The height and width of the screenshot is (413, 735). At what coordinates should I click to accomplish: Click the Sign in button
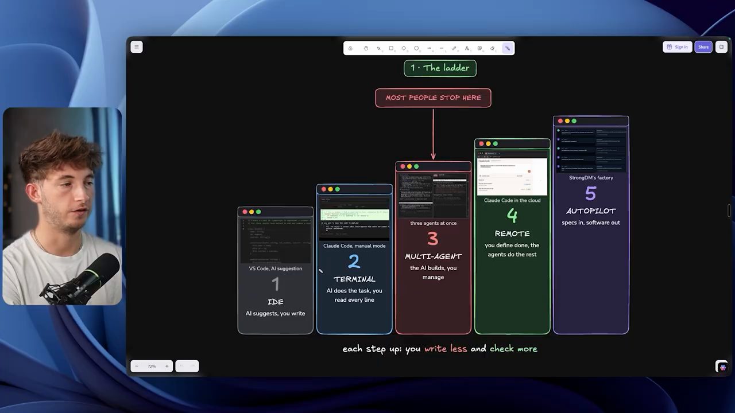[x=677, y=47]
